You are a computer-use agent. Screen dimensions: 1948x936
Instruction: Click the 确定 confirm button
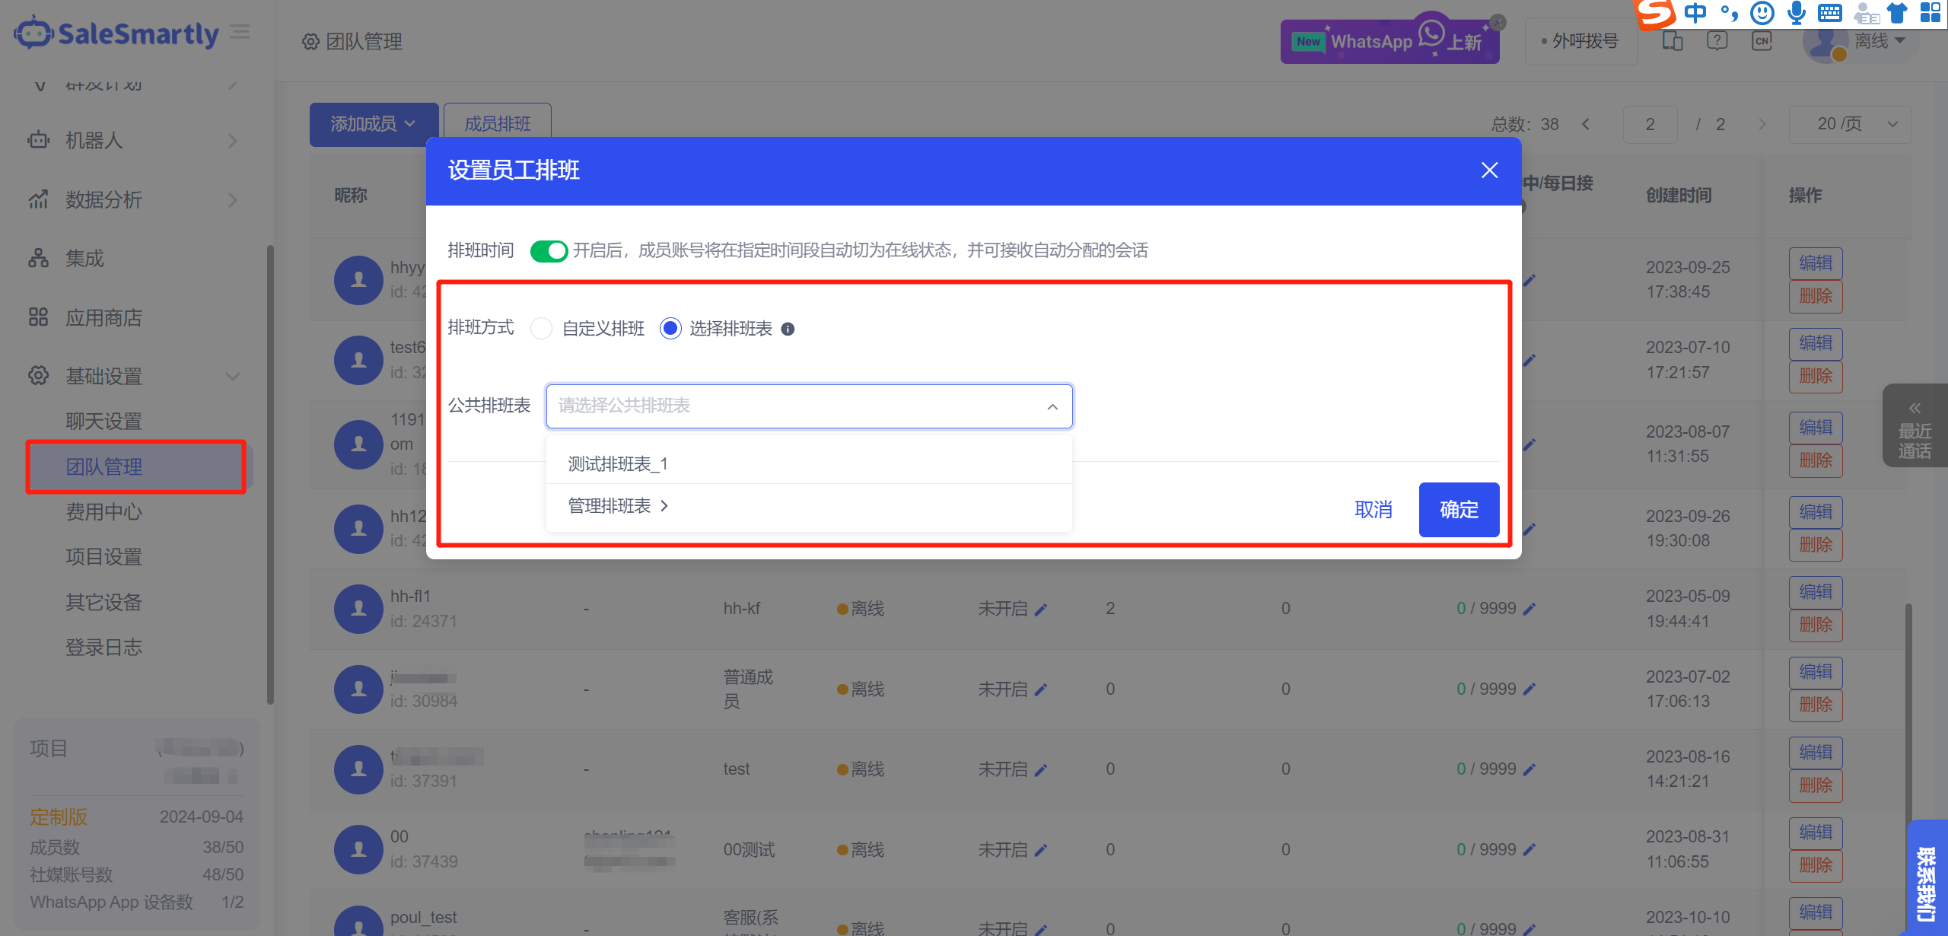(1458, 510)
